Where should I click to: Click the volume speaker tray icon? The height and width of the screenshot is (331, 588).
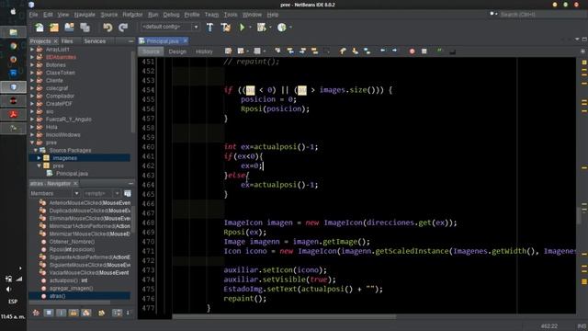click(x=8, y=290)
